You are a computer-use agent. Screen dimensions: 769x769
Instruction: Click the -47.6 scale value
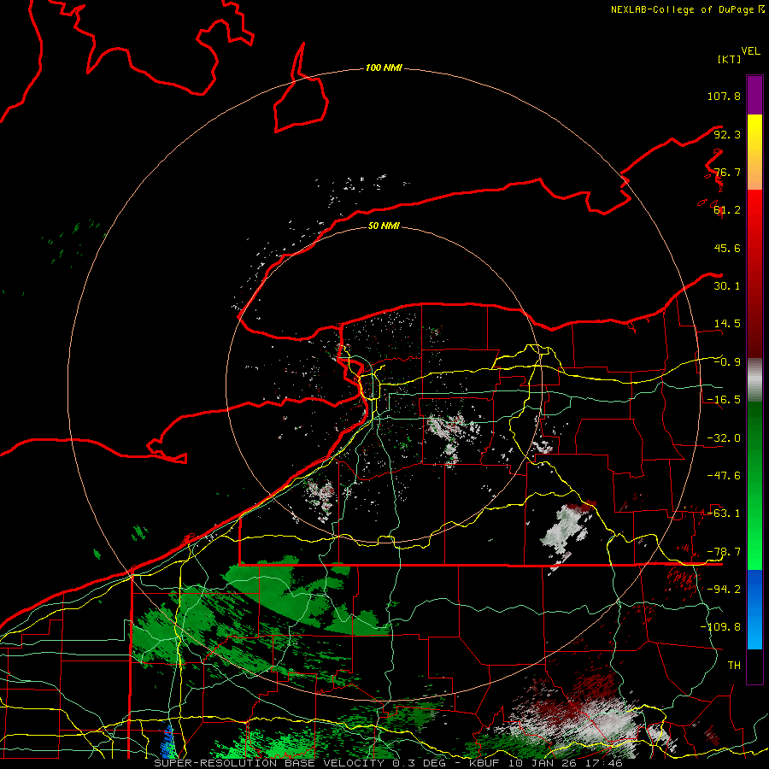pos(724,476)
